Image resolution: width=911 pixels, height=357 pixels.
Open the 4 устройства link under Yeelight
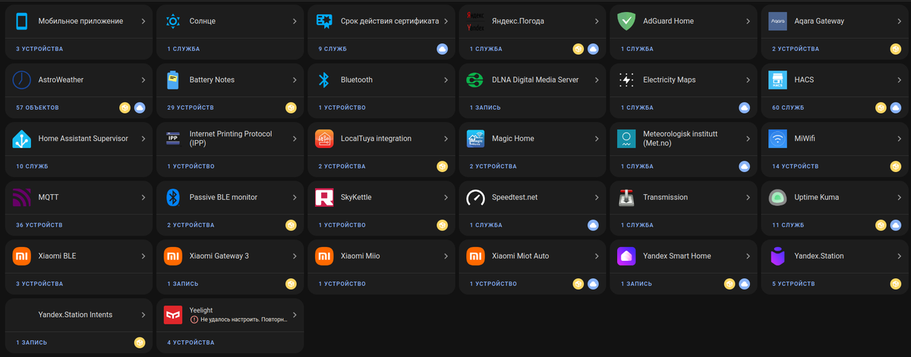pyautogui.click(x=191, y=343)
